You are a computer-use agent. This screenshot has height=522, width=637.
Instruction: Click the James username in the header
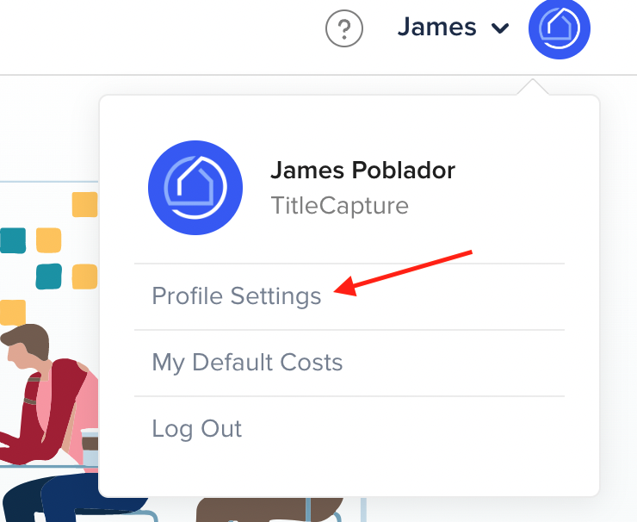[x=436, y=28]
